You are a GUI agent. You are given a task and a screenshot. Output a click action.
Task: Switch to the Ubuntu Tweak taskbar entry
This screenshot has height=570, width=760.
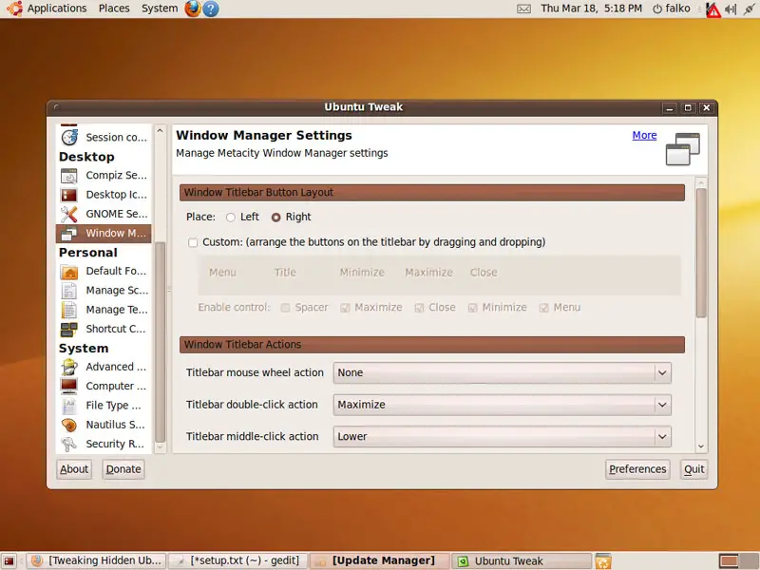click(x=522, y=560)
